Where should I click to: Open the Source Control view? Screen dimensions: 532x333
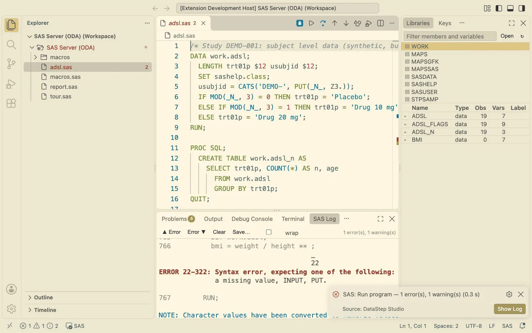(x=11, y=64)
